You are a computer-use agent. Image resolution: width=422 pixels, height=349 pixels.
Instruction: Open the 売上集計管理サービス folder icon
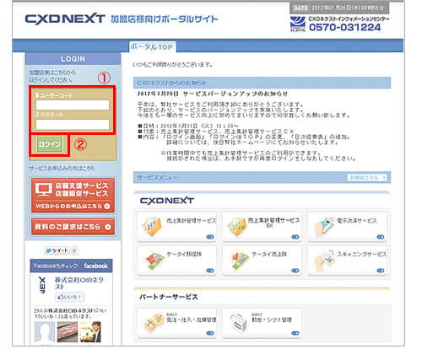tap(152, 227)
